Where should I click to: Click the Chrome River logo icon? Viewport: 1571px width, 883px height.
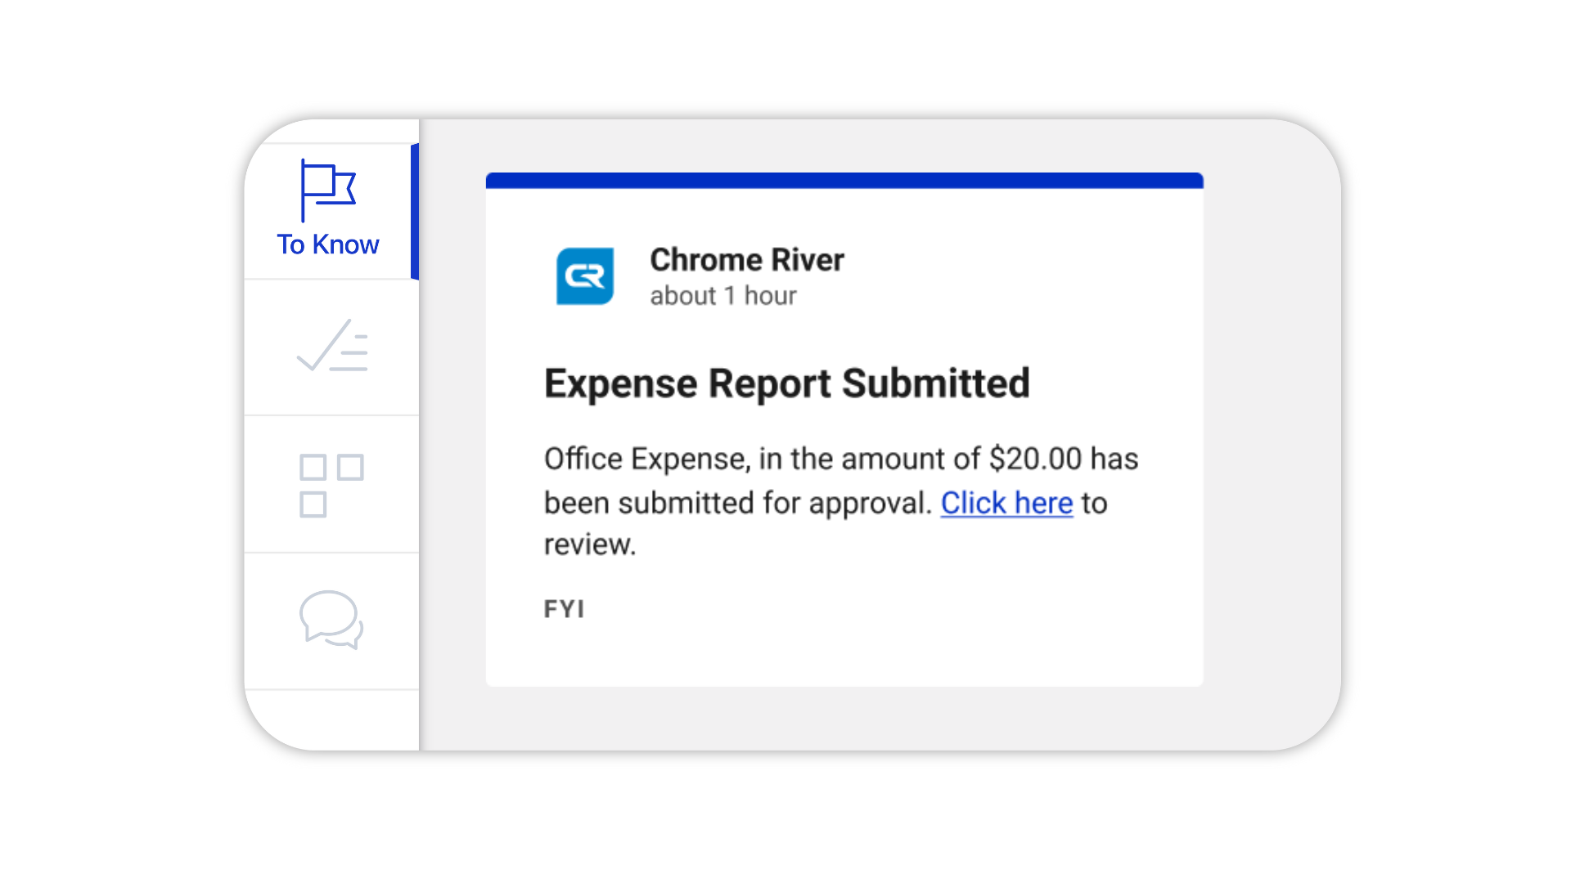pyautogui.click(x=585, y=276)
